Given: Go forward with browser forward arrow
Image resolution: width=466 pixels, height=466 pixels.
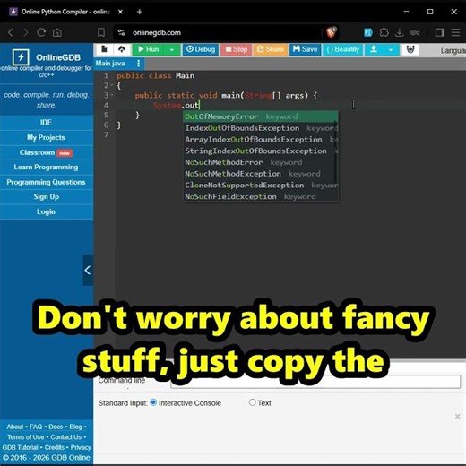Looking at the screenshot, I should tap(26, 32).
